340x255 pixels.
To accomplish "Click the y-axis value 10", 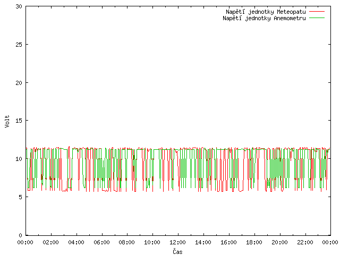I will point(19,159).
